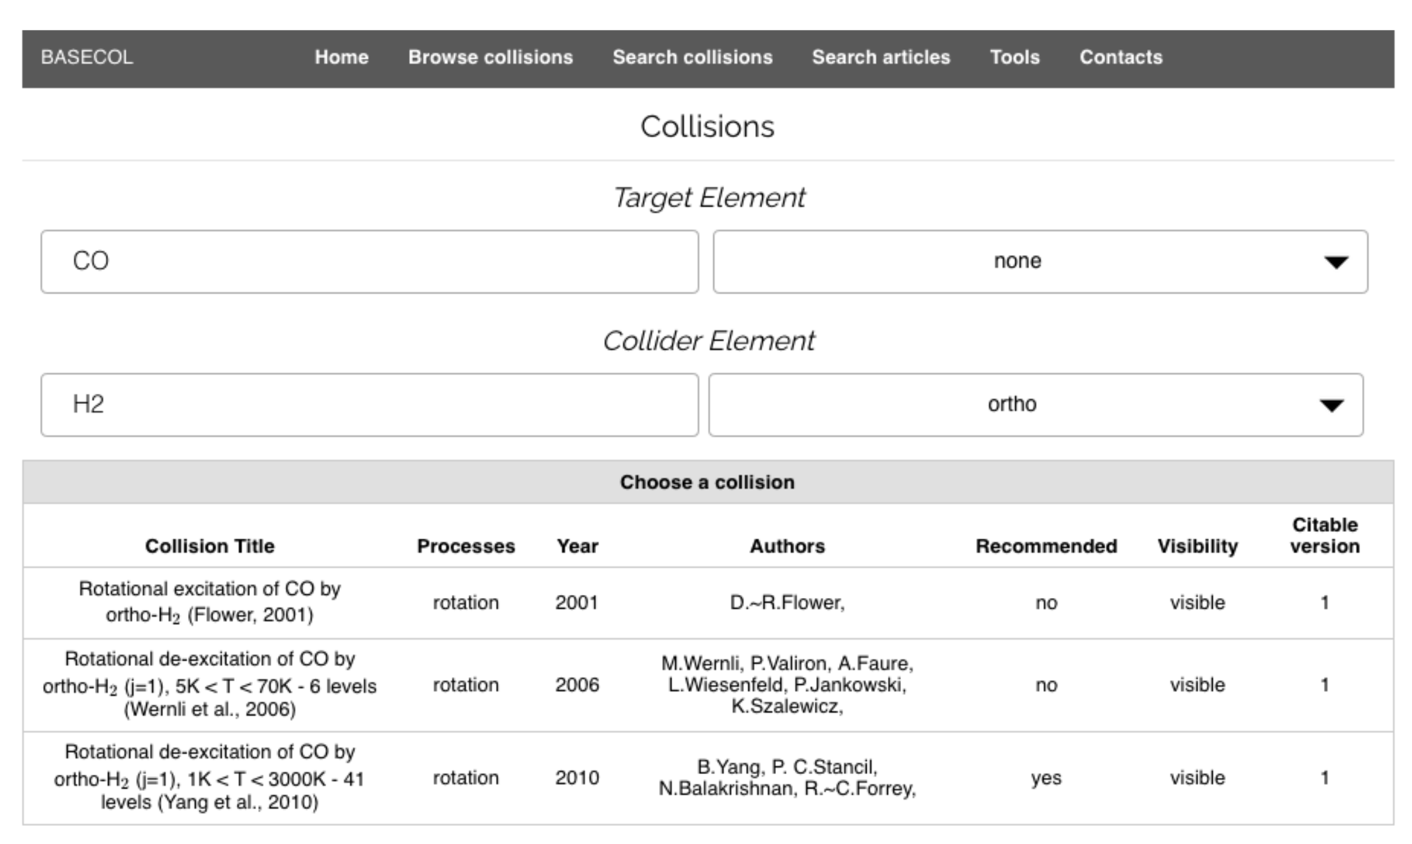This screenshot has width=1412, height=844.
Task: Open the Browse collisions menu
Action: (490, 57)
